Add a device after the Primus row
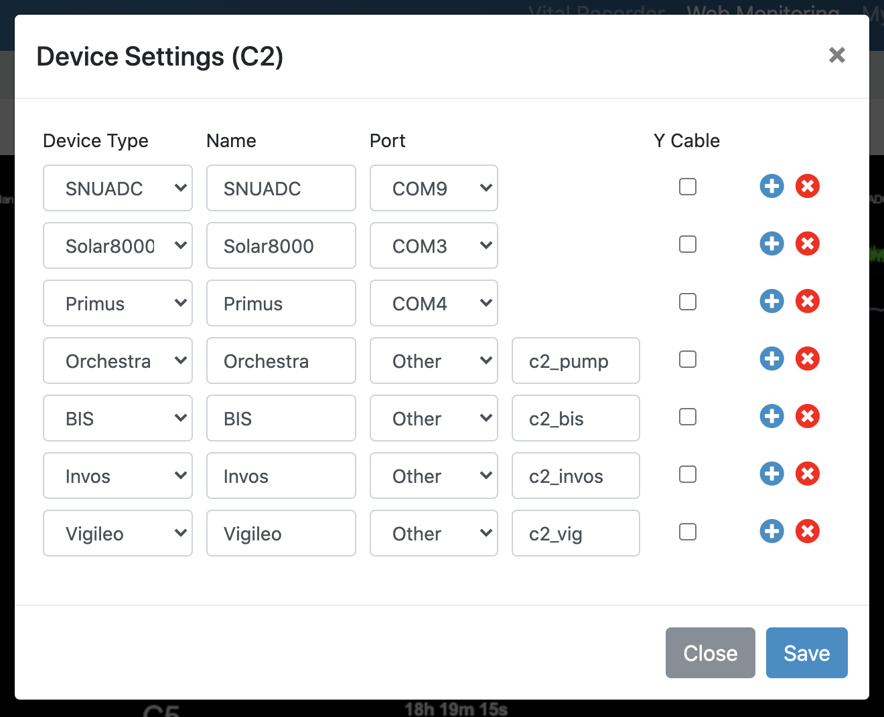Image resolution: width=884 pixels, height=717 pixels. click(772, 301)
